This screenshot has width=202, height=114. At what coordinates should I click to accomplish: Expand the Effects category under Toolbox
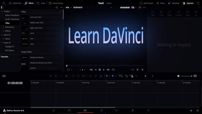tap(3, 31)
